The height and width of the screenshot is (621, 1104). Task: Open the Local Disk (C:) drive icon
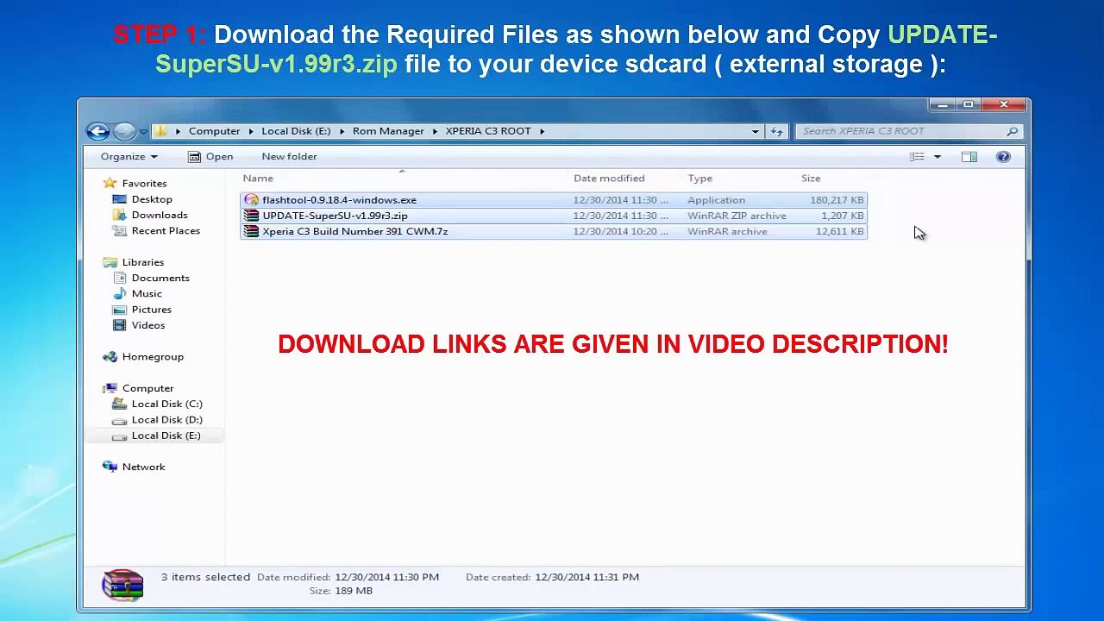tap(120, 404)
